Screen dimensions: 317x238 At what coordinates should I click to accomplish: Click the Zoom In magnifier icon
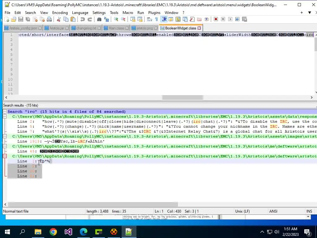pyautogui.click(x=116, y=20)
